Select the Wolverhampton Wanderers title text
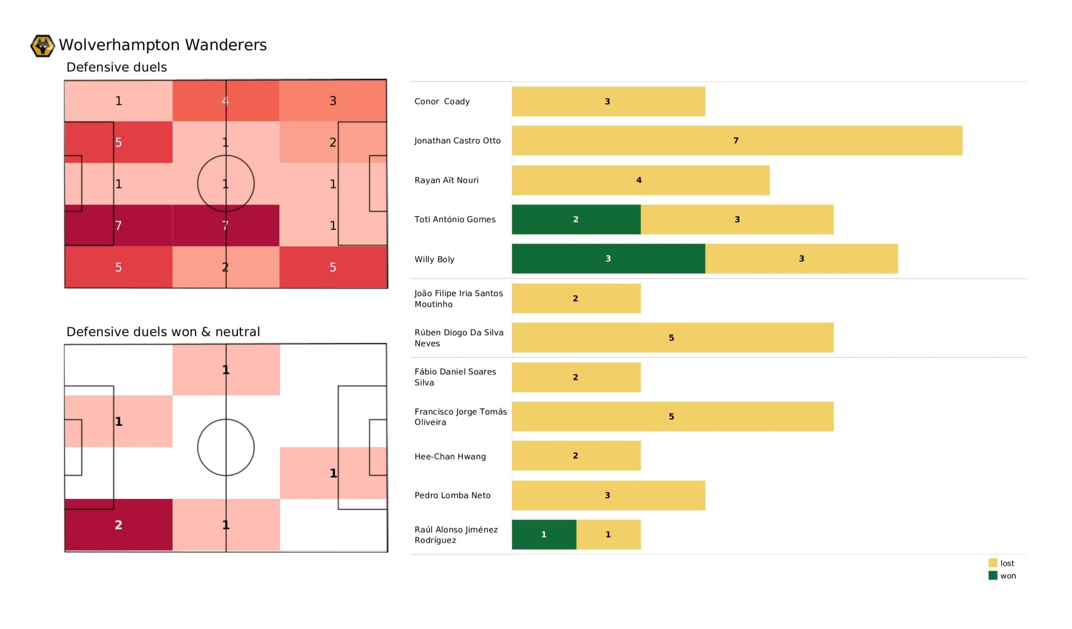 click(x=162, y=45)
